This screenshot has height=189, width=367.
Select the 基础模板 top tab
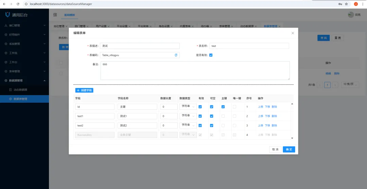(x=70, y=15)
